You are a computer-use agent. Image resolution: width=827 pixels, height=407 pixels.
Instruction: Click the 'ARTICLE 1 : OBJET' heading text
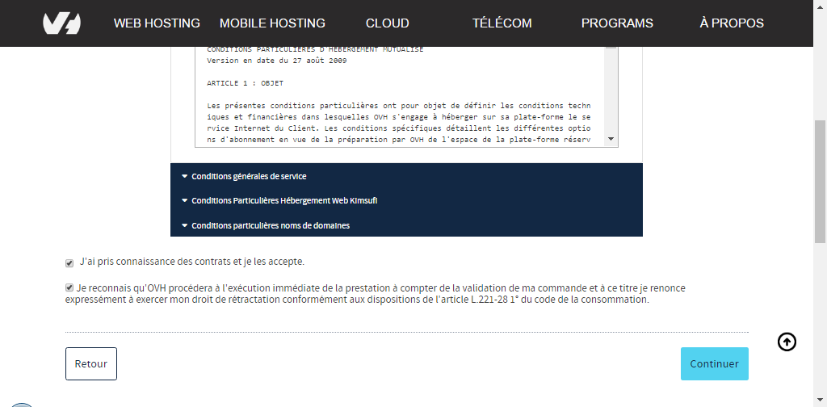[246, 83]
